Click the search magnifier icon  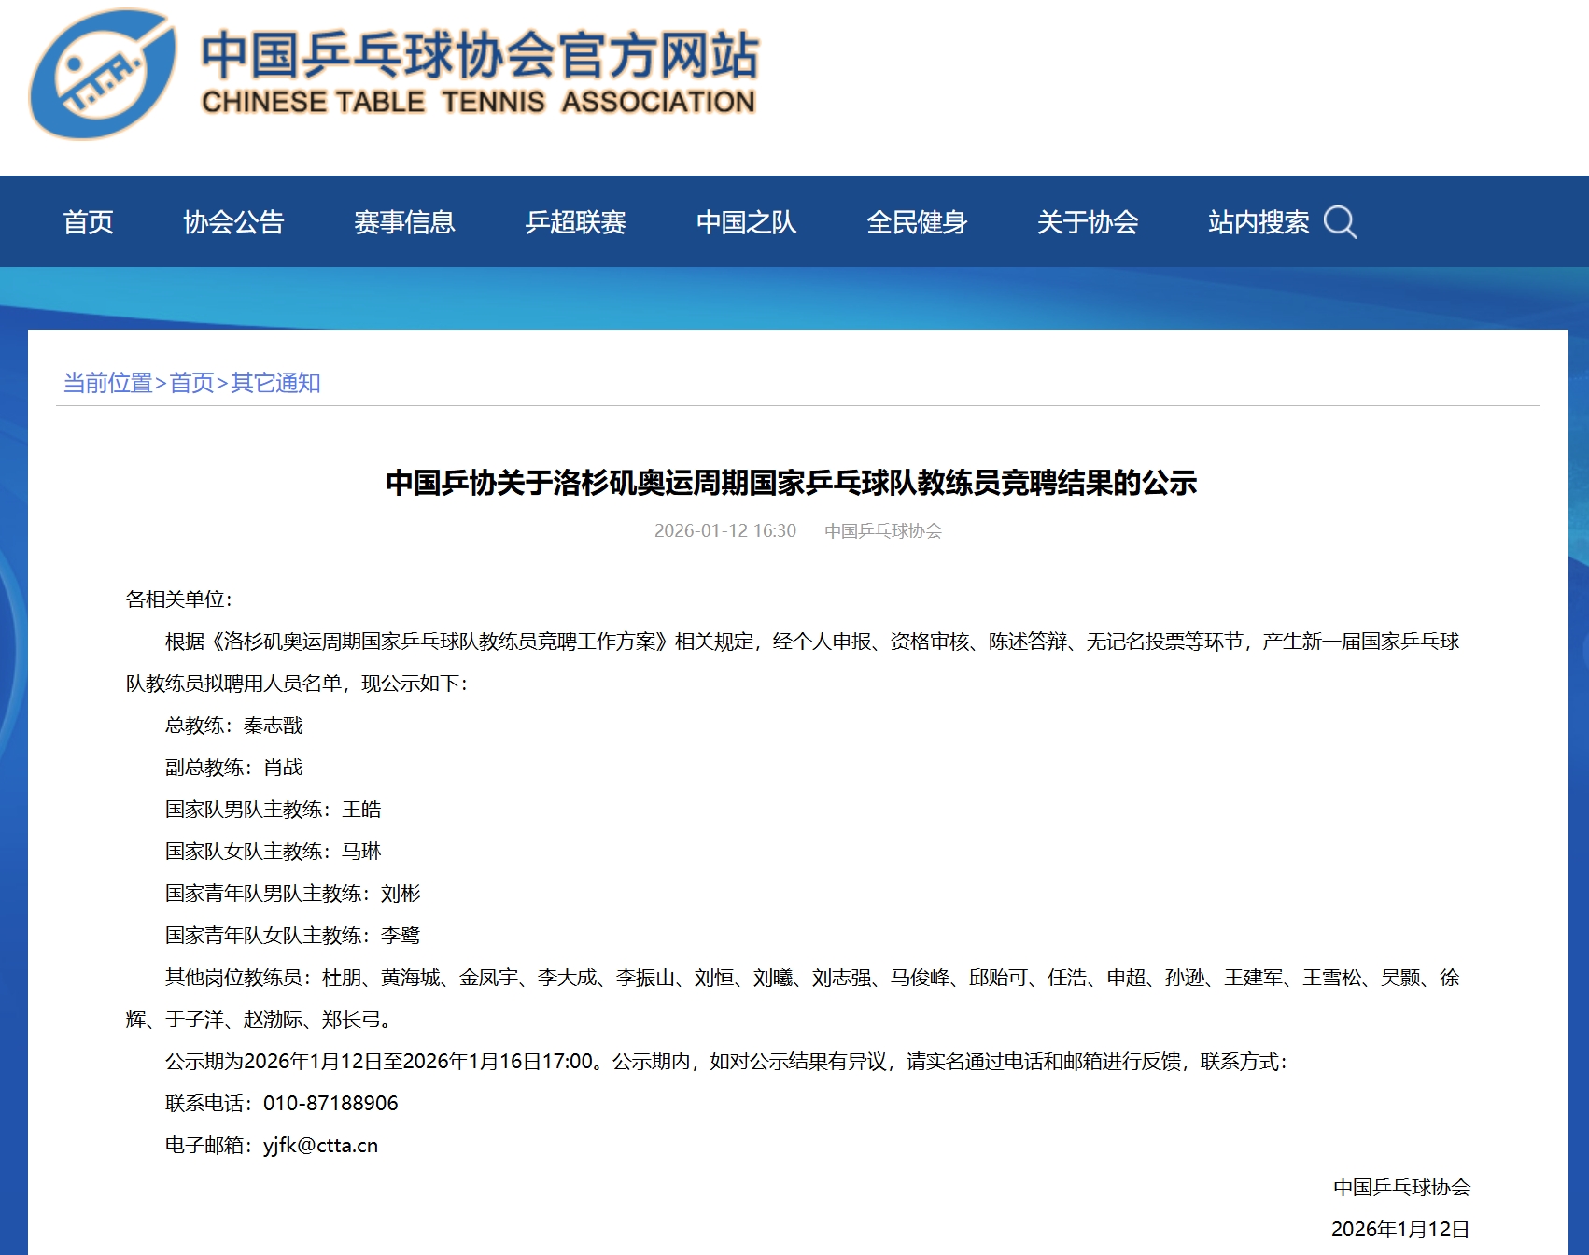click(x=1340, y=222)
